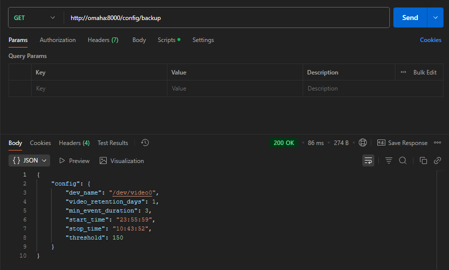Expand the Send button dropdown arrow
This screenshot has width=449, height=270.
coord(434,17)
